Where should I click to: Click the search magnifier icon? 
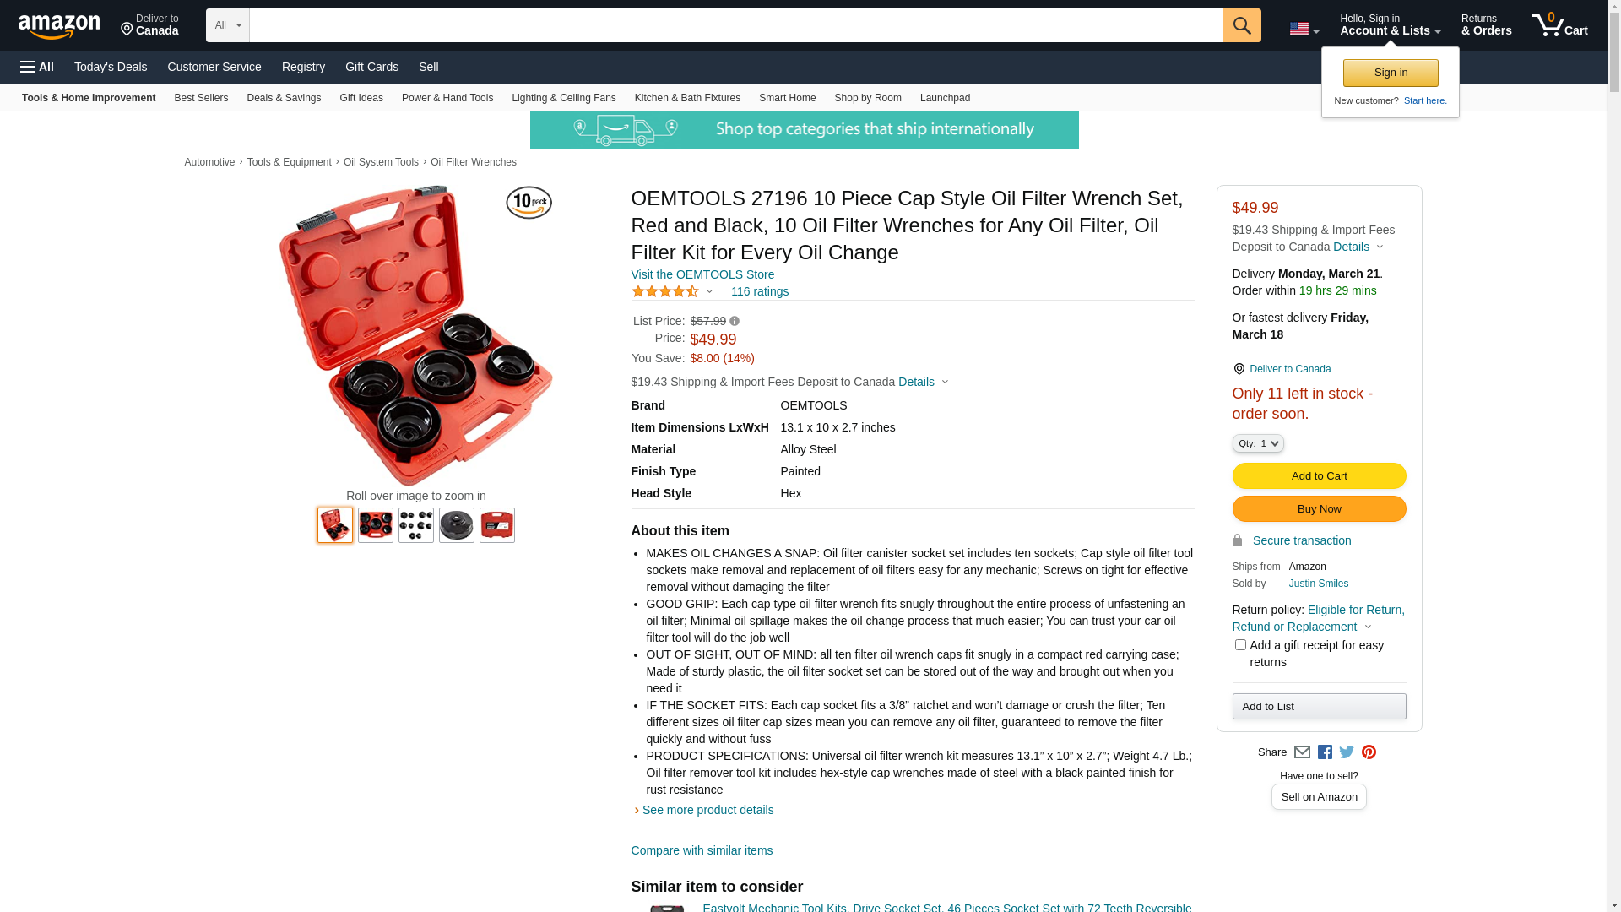1241,25
